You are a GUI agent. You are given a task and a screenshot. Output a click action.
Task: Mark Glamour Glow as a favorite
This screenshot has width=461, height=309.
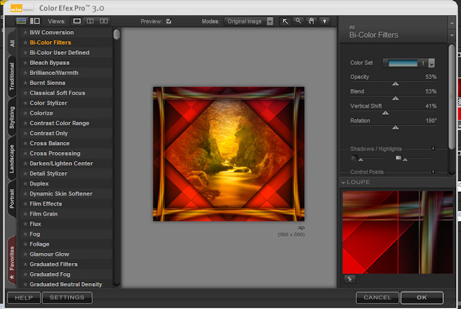pos(25,255)
